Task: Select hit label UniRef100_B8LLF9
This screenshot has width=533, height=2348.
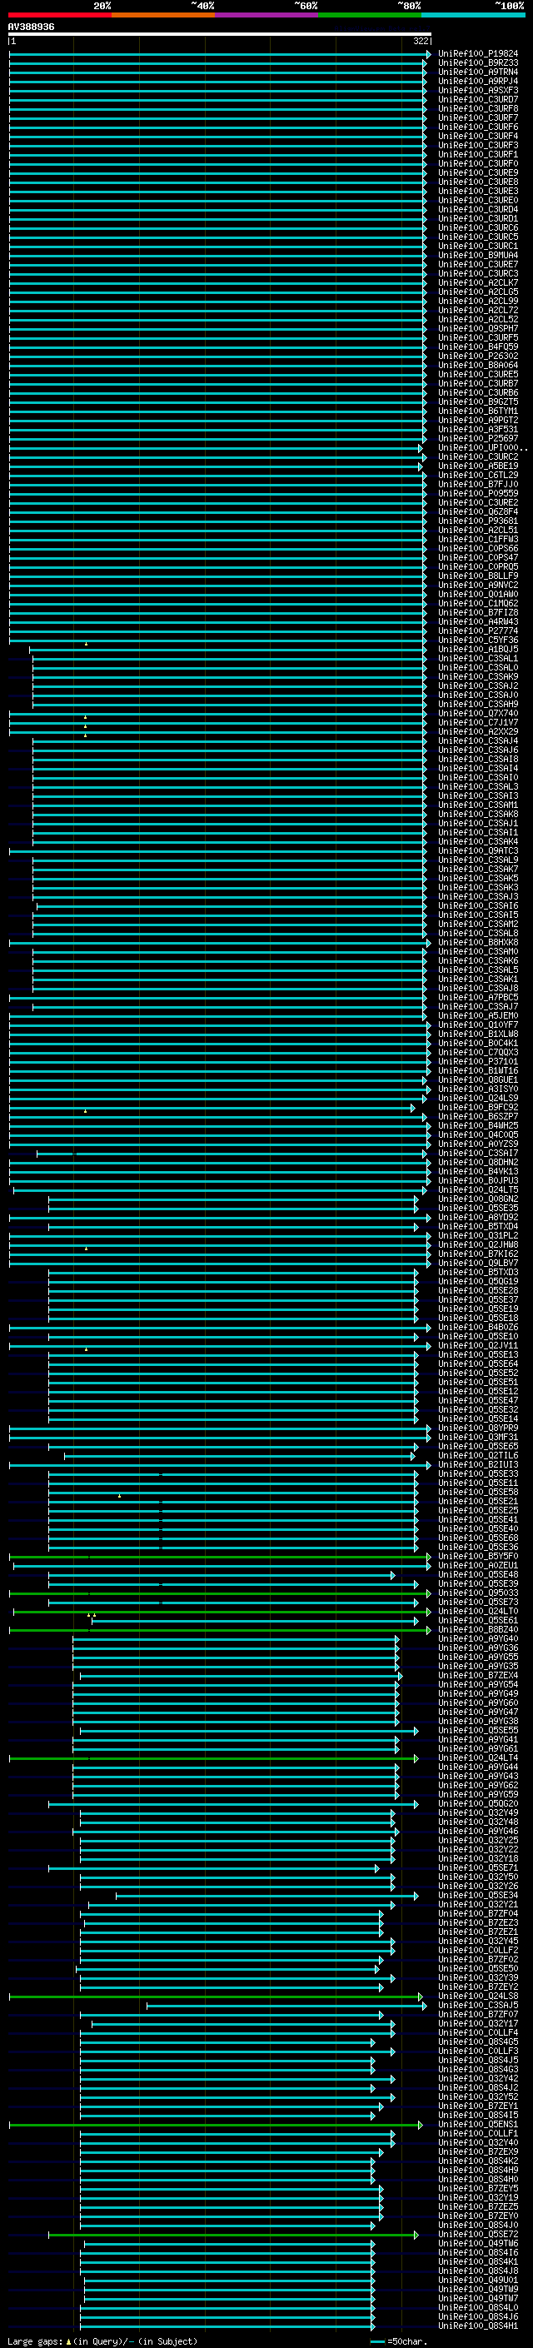Action: click(x=477, y=576)
